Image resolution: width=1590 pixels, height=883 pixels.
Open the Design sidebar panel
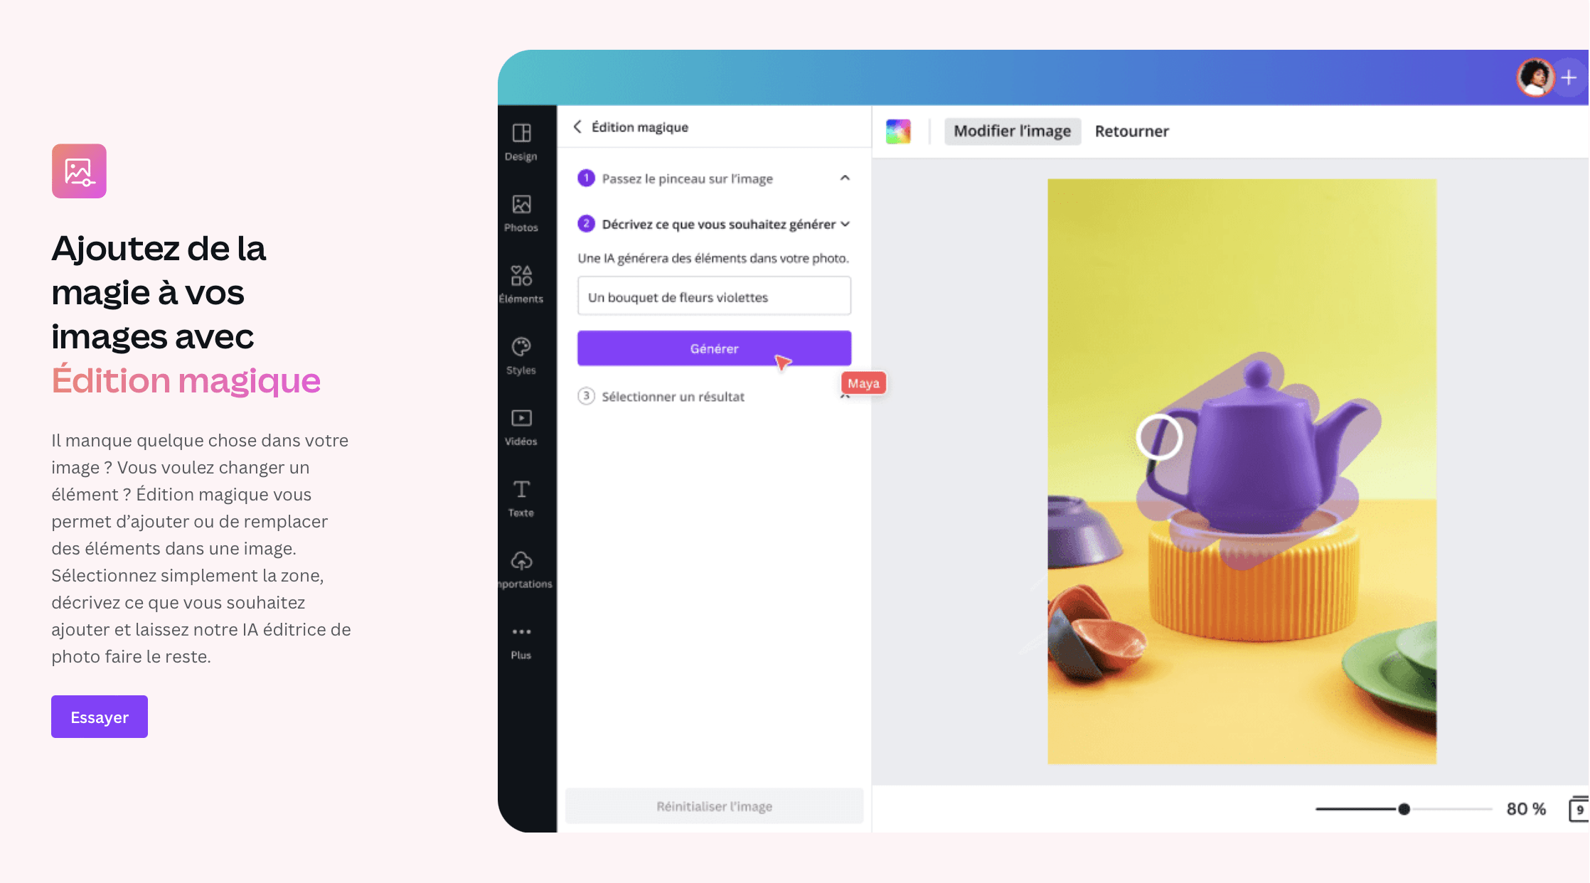click(x=521, y=142)
